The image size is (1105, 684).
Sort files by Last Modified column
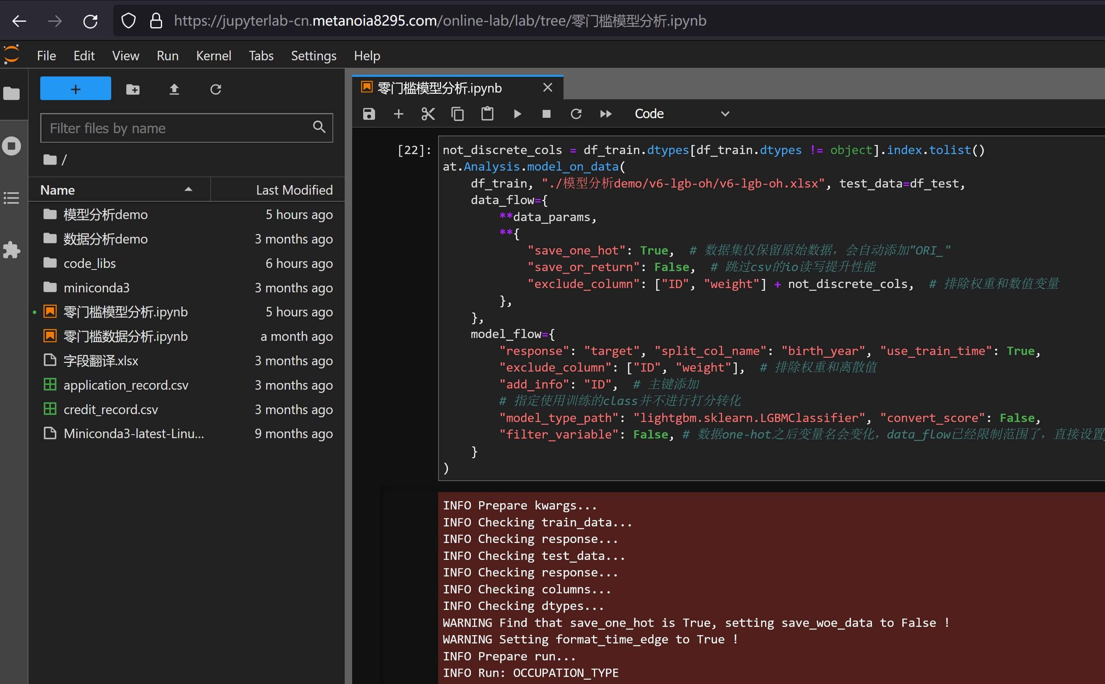tap(294, 190)
